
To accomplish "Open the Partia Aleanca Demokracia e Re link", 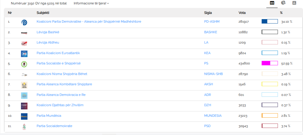I will [x=61, y=95].
